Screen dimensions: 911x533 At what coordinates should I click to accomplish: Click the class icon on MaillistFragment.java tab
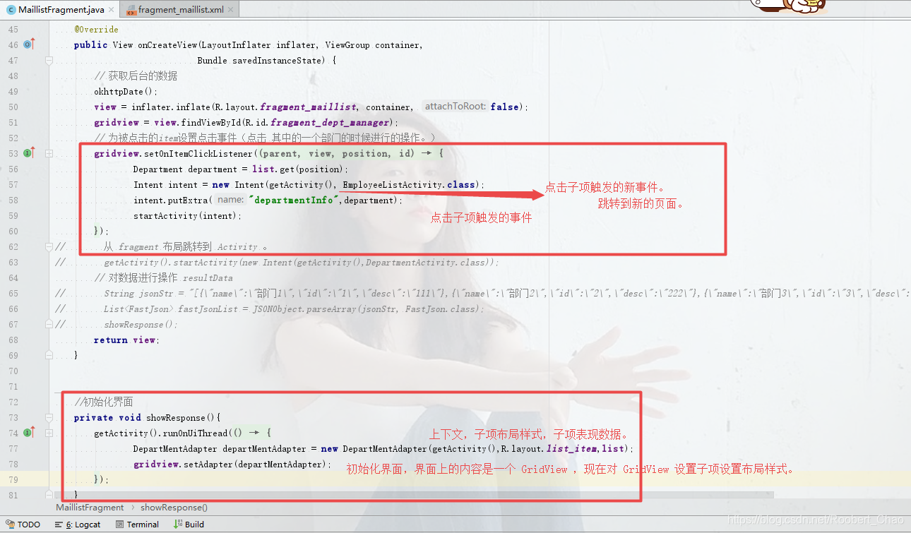click(11, 10)
